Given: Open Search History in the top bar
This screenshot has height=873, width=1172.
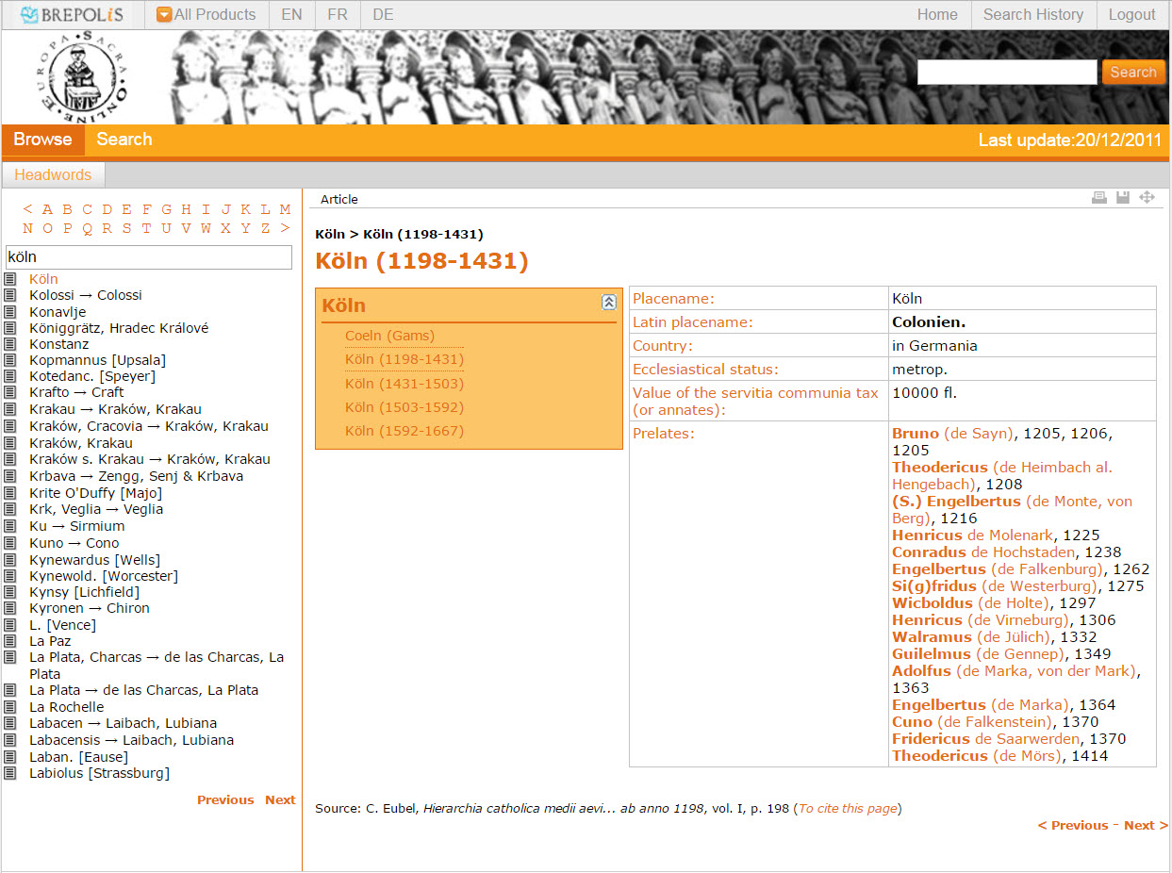Looking at the screenshot, I should tap(1032, 15).
